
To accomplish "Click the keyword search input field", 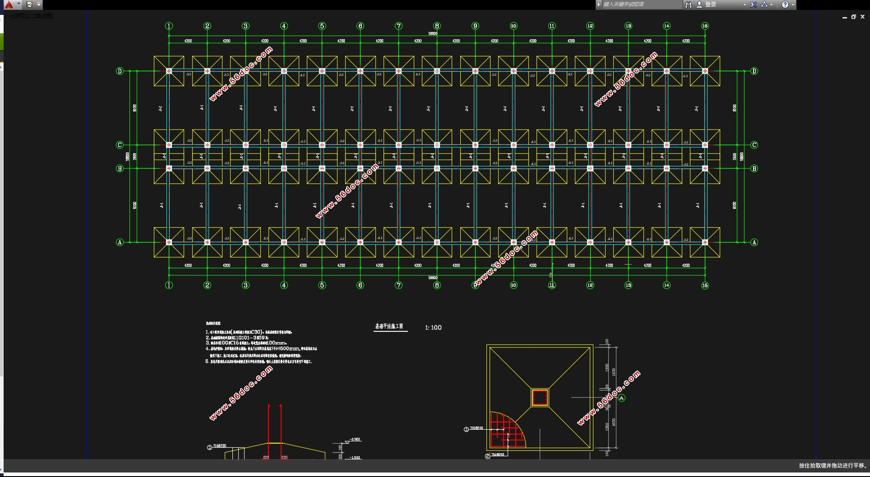I will tap(641, 5).
